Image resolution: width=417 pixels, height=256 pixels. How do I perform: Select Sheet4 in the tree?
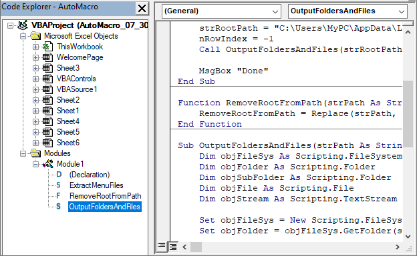(68, 121)
